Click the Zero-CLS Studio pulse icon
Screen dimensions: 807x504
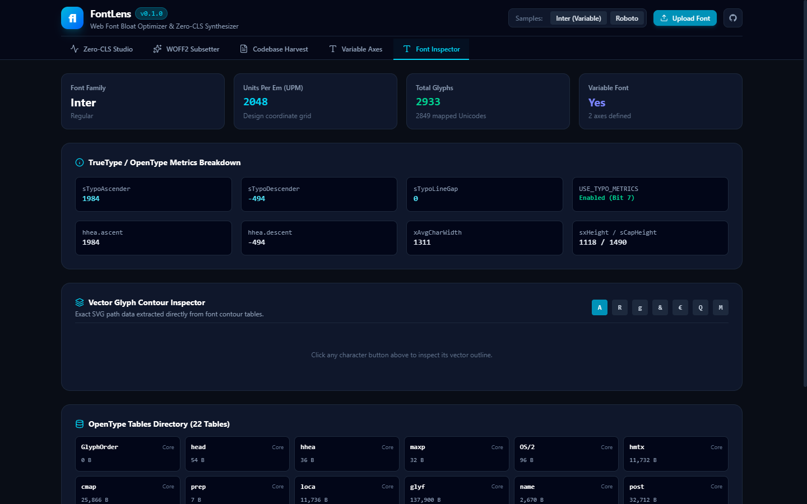coord(75,49)
